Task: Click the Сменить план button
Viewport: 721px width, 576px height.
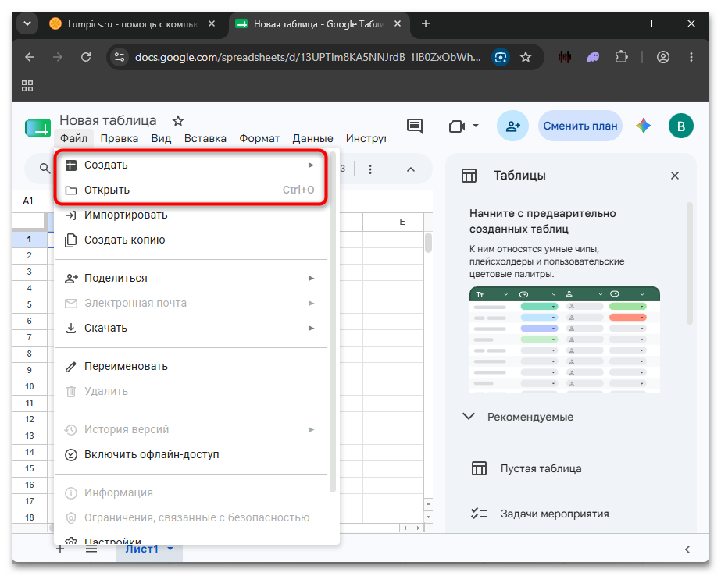Action: click(580, 126)
